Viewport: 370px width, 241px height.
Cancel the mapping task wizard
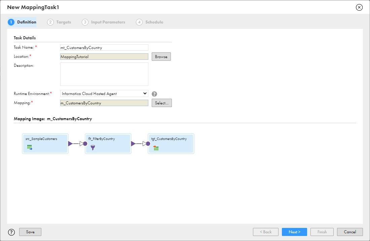350,232
